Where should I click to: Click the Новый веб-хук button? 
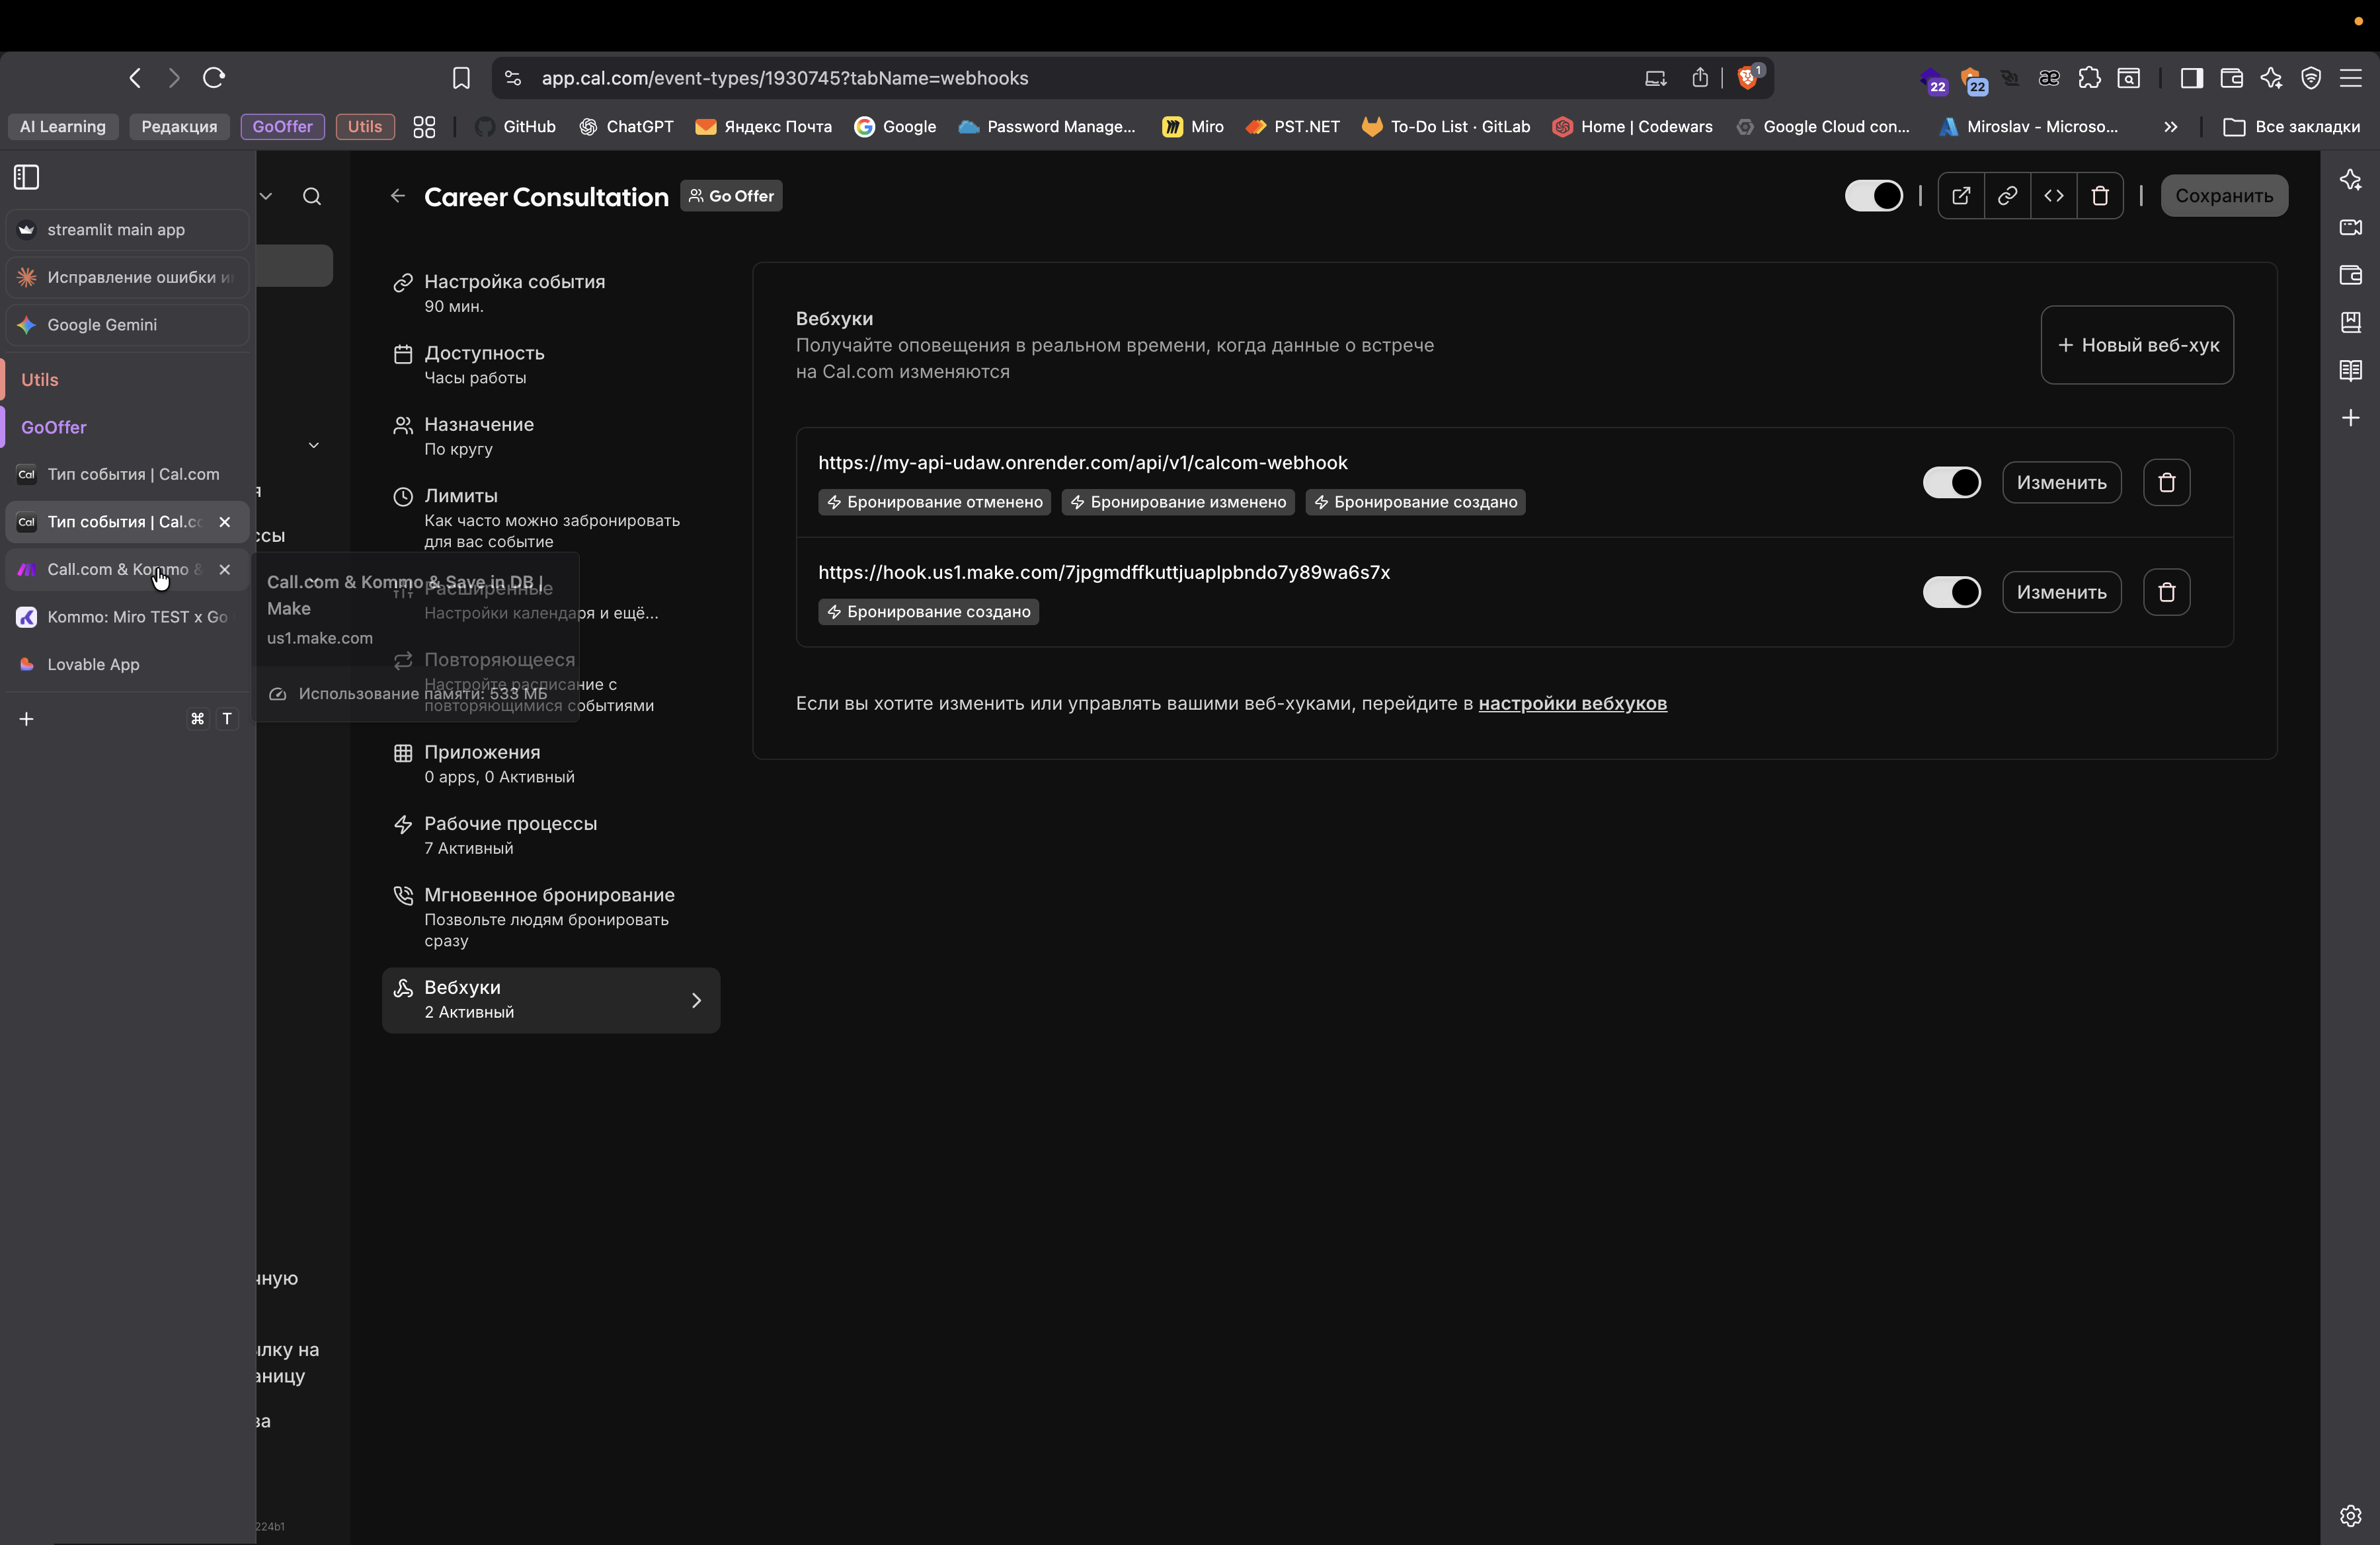(x=2137, y=345)
